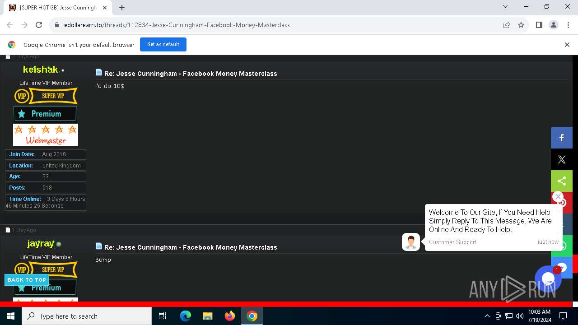Close the customer support chat popup
Viewport: 578px width, 325px height.
tap(558, 196)
